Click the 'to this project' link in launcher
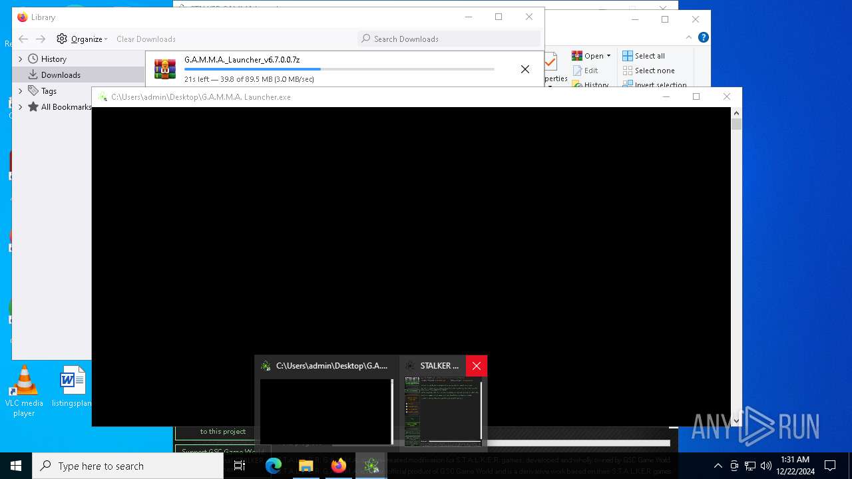 click(223, 432)
